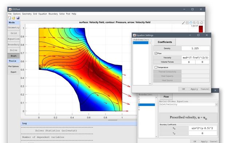The image size is (225, 143).
Task: Enable the Temperature checkbox
Action: click(156, 67)
